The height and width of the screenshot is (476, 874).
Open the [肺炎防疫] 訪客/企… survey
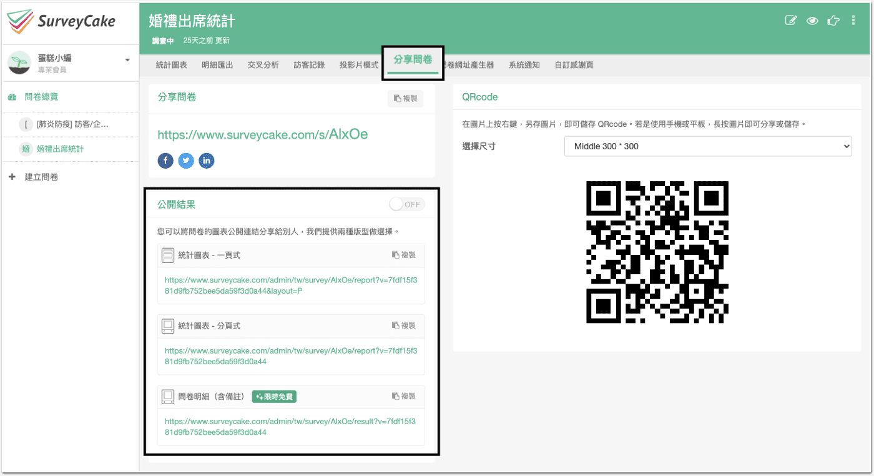[73, 124]
